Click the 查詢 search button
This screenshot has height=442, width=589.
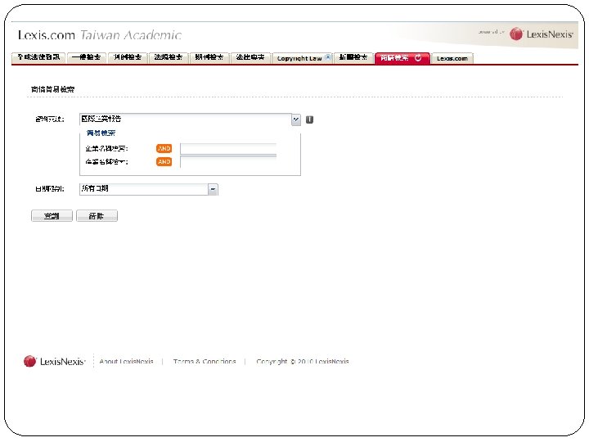(52, 216)
